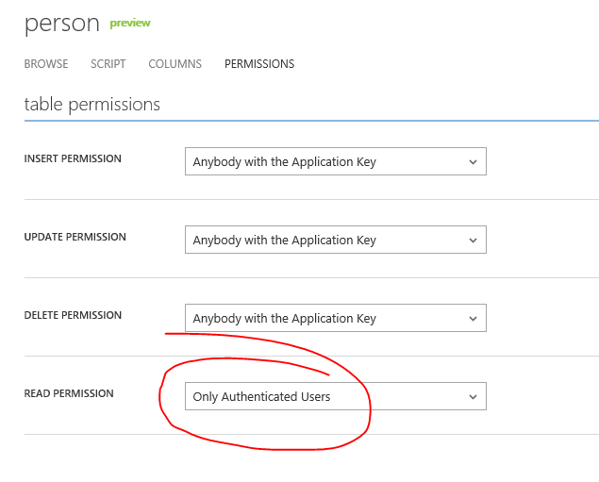The height and width of the screenshot is (482, 599).
Task: Go to the COLUMNS tab
Action: (175, 64)
